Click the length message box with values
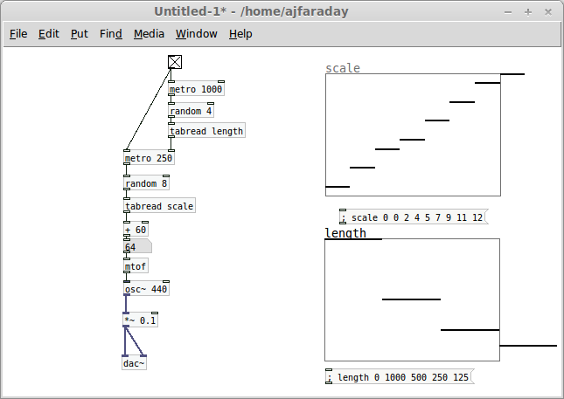 pyautogui.click(x=400, y=377)
